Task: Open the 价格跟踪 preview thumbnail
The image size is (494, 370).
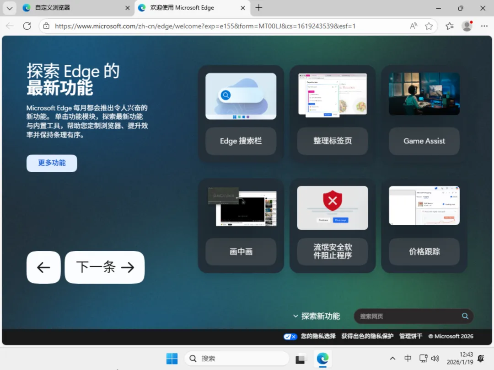Action: pyautogui.click(x=424, y=206)
